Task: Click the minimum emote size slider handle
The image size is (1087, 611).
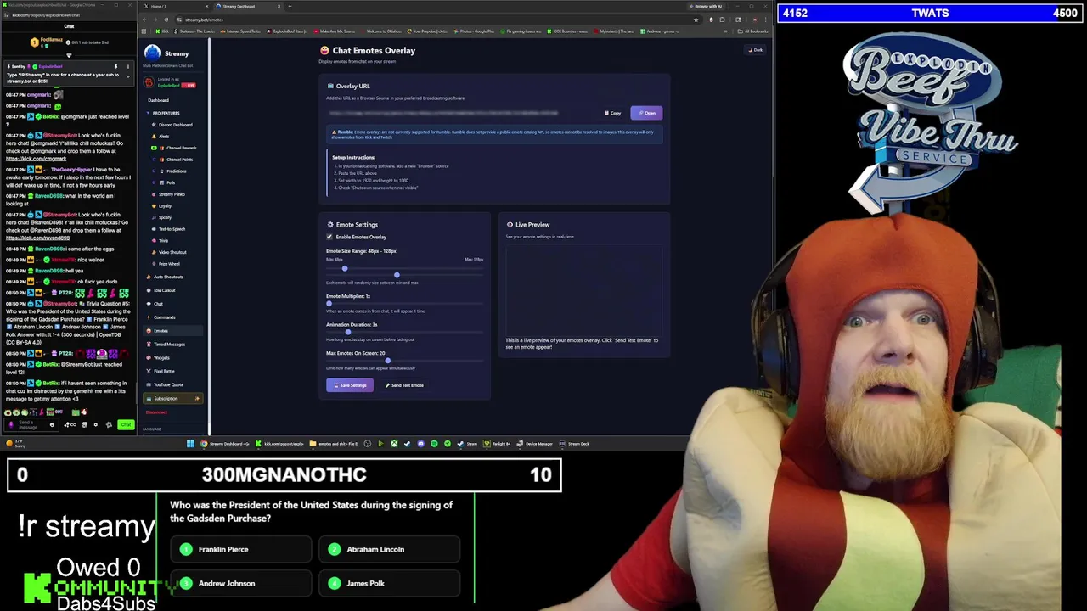Action: [345, 268]
